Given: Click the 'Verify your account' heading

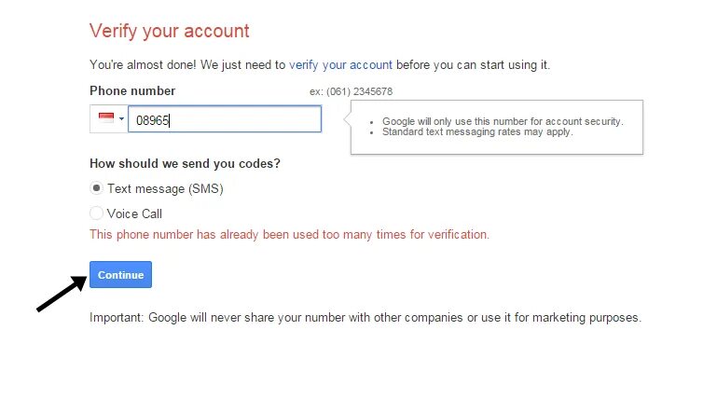Looking at the screenshot, I should pyautogui.click(x=169, y=31).
